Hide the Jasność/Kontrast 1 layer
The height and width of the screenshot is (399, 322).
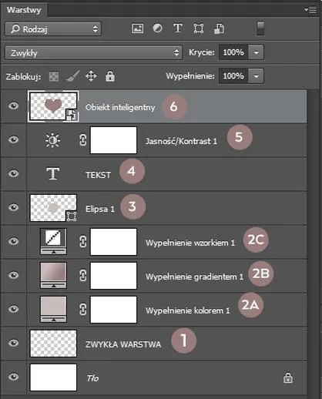pyautogui.click(x=13, y=139)
